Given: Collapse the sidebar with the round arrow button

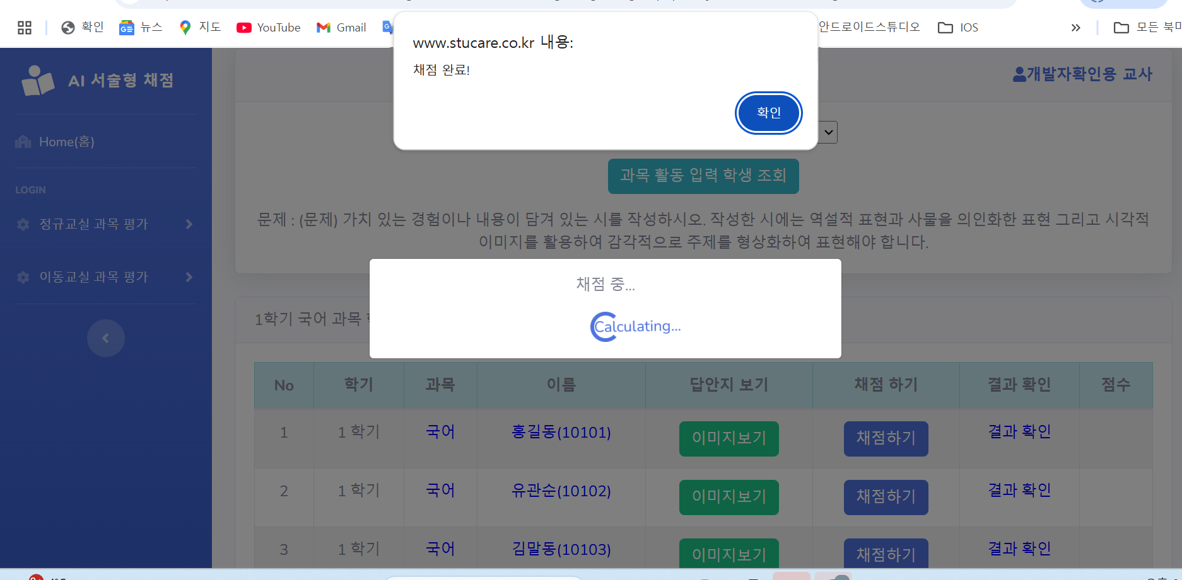Looking at the screenshot, I should 106,338.
